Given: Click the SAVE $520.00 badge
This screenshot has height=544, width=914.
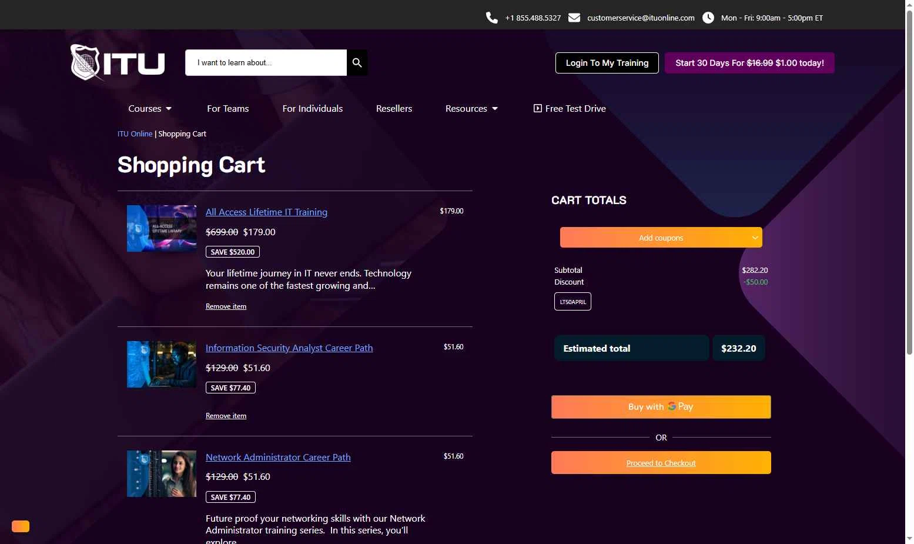Looking at the screenshot, I should [232, 252].
